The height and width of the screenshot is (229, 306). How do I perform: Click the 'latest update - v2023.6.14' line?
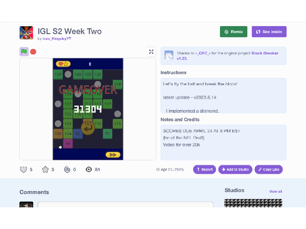pos(189,97)
